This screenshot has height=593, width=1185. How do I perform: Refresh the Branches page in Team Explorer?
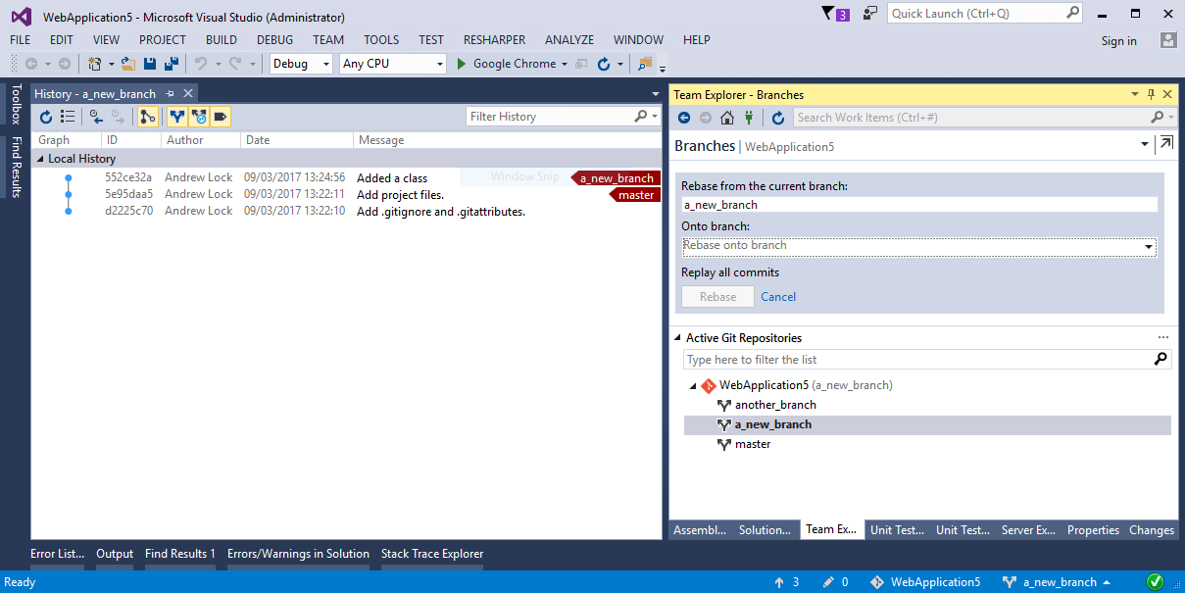point(777,117)
